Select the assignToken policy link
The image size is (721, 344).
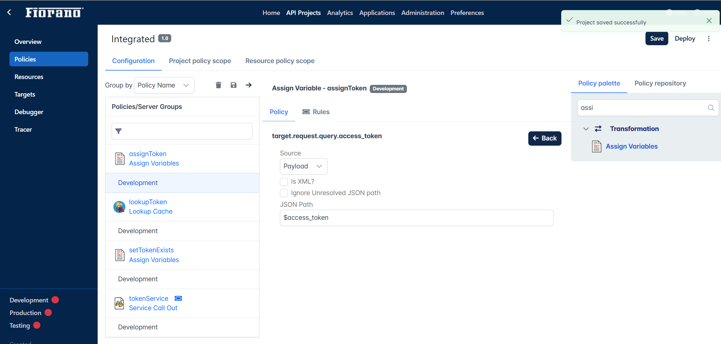[x=148, y=154]
